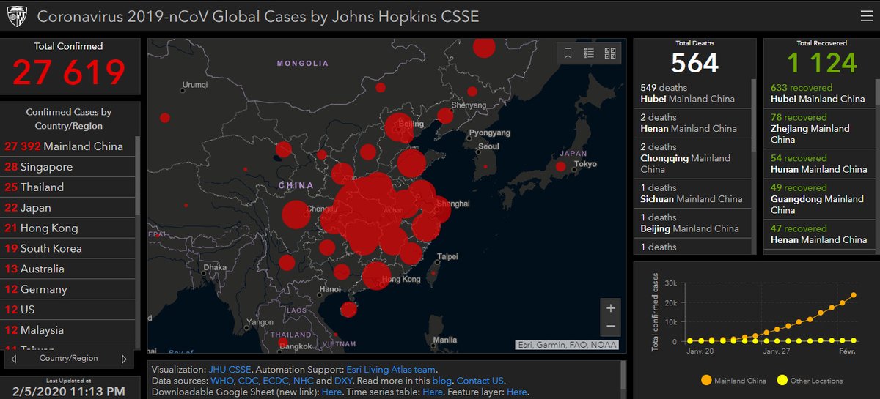The width and height of the screenshot is (880, 399).
Task: Click the Mainland China orange legend marker
Action: click(x=706, y=380)
